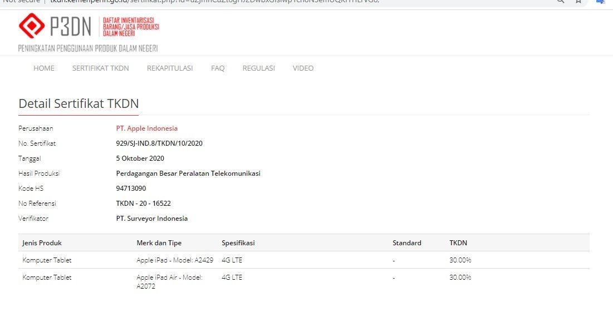Click the Jenis Produk column header
This screenshot has height=312, width=613.
pyautogui.click(x=42, y=243)
